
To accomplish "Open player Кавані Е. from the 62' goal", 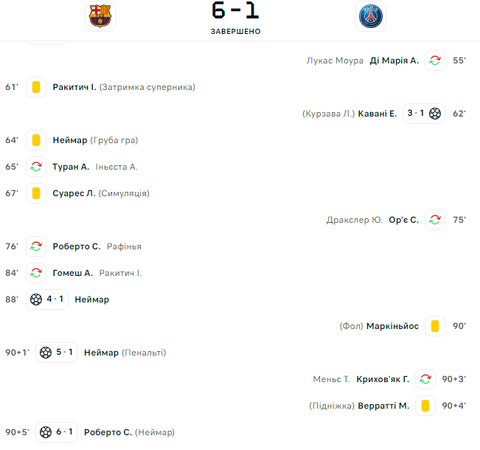I will [378, 114].
